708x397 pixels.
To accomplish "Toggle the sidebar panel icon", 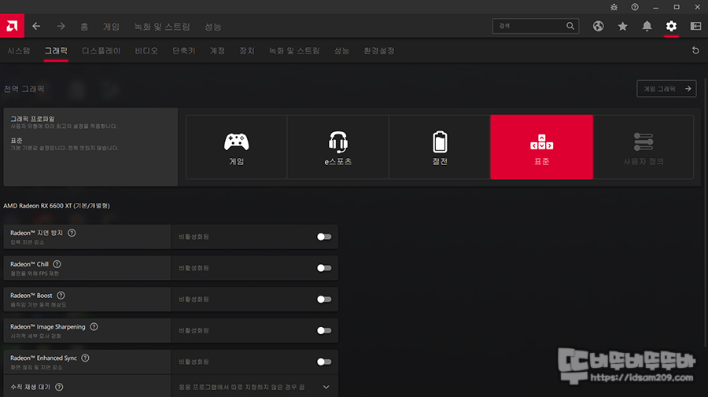I will [696, 26].
